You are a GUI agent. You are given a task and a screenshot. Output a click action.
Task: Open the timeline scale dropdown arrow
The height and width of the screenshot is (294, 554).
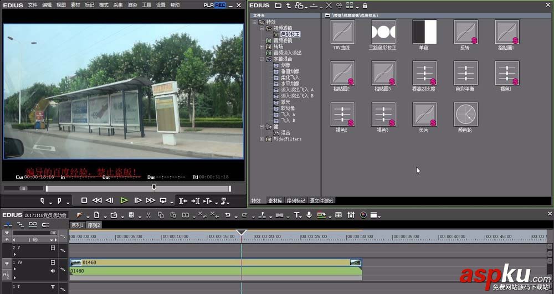51,240
